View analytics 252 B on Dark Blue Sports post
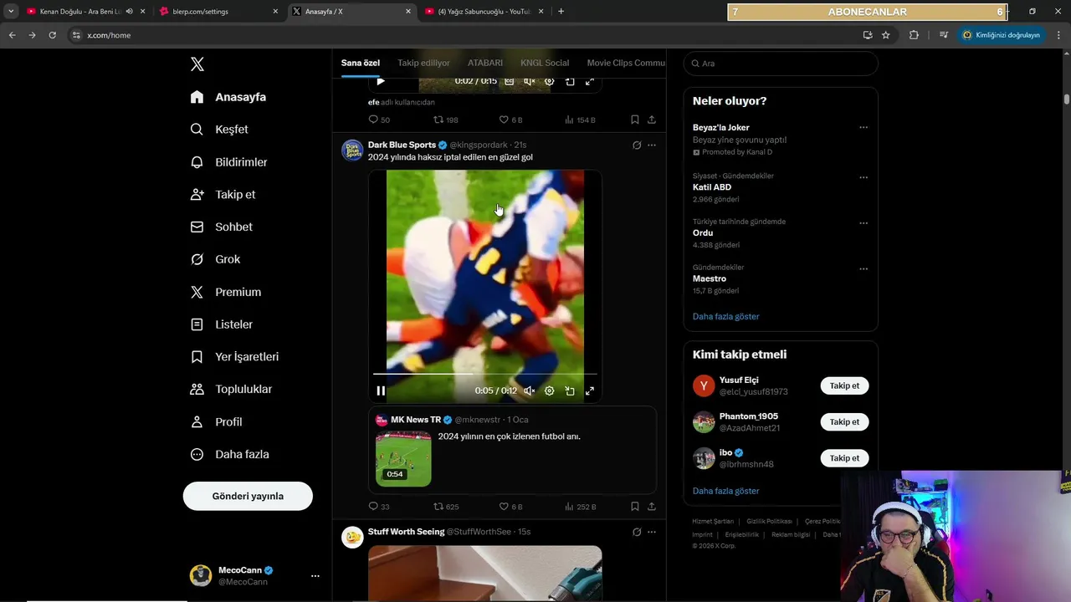The height and width of the screenshot is (602, 1071). [580, 507]
